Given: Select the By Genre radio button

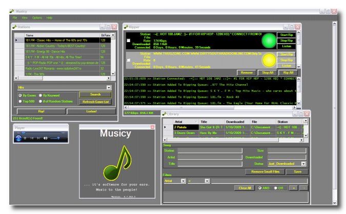Looking at the screenshot, I should 20,95.
